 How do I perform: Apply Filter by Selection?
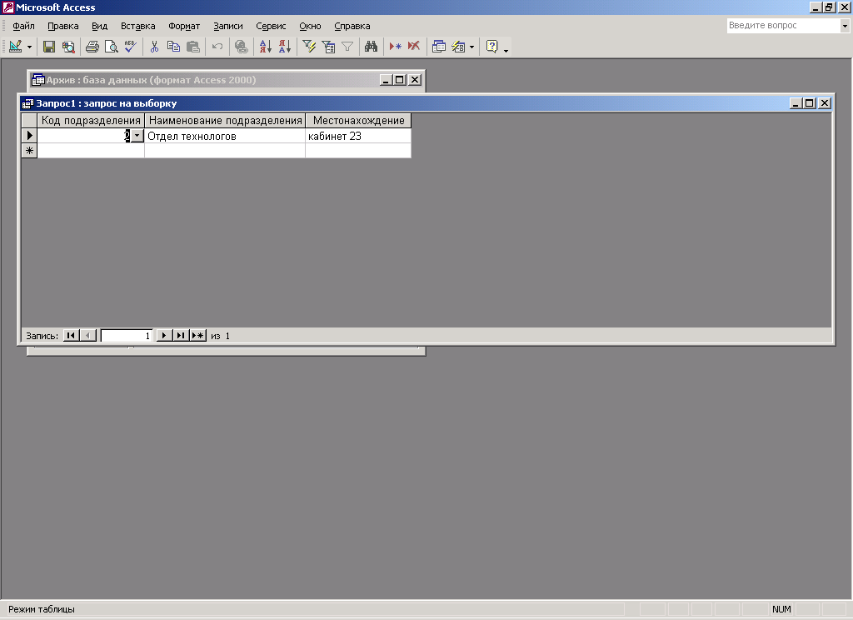coord(309,47)
